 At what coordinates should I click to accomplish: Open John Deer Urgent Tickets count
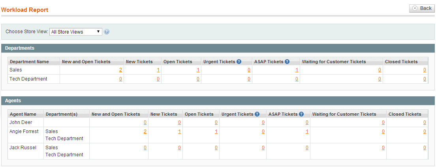click(x=263, y=122)
